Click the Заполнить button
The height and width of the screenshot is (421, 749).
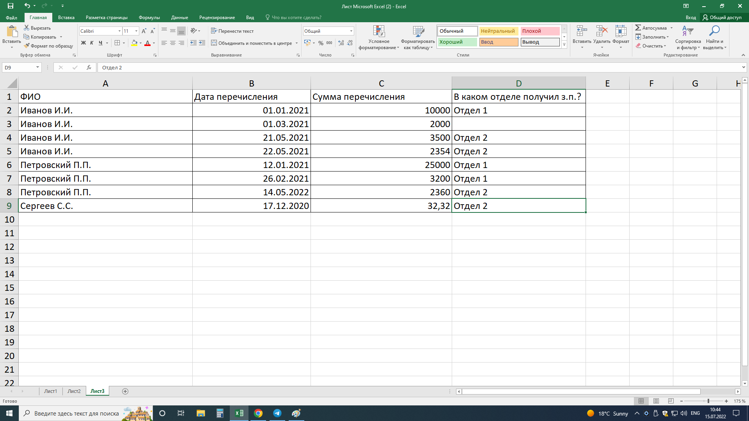tap(651, 37)
